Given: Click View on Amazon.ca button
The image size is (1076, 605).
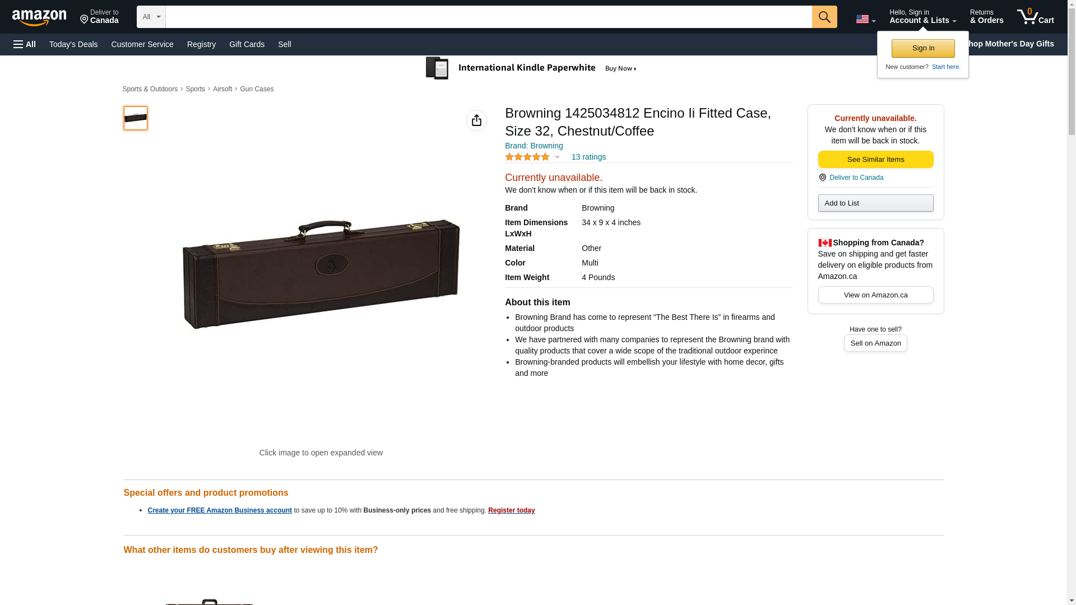Looking at the screenshot, I should 875,295.
